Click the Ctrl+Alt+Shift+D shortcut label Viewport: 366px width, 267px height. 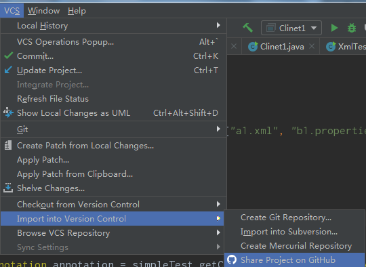[186, 113]
